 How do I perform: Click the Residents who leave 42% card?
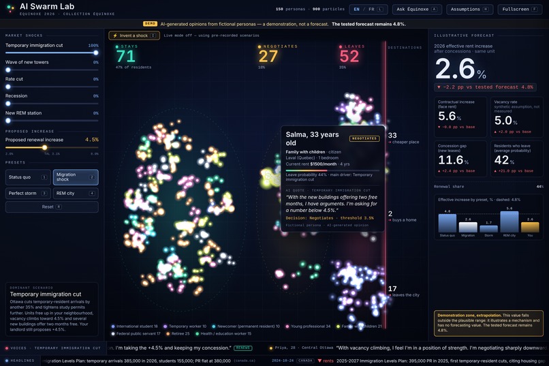tap(517, 159)
